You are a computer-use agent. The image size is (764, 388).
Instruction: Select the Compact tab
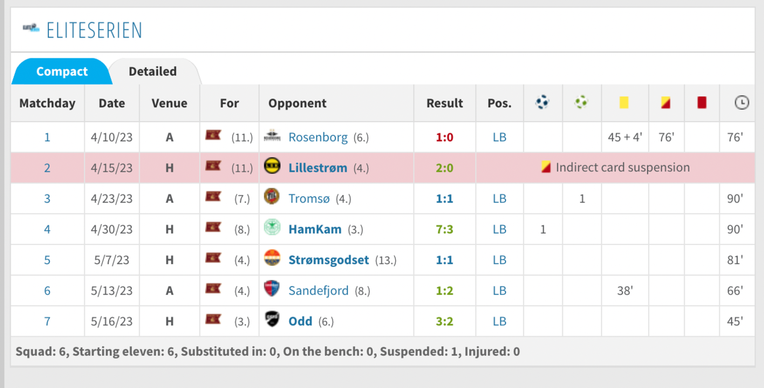pyautogui.click(x=61, y=72)
